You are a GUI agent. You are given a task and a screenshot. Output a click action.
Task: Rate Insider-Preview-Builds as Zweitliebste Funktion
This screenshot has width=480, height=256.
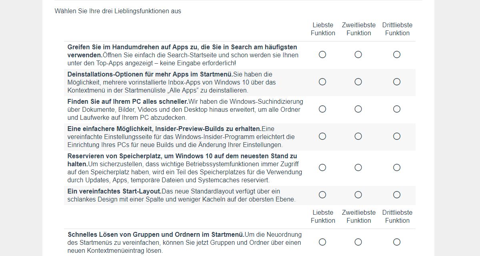[358, 136]
